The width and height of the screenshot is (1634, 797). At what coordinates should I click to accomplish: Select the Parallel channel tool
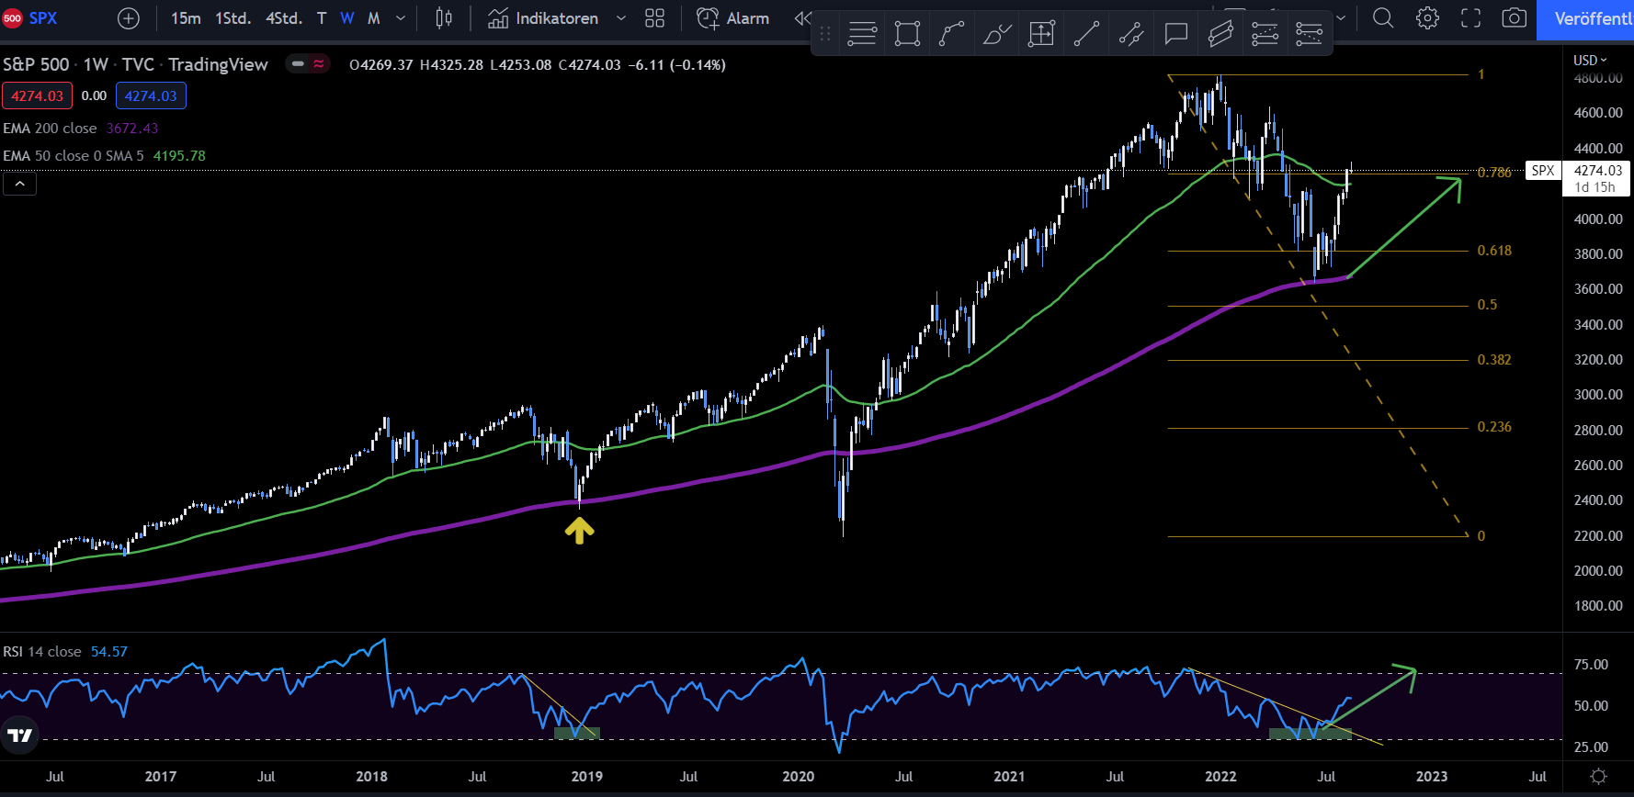click(1220, 34)
